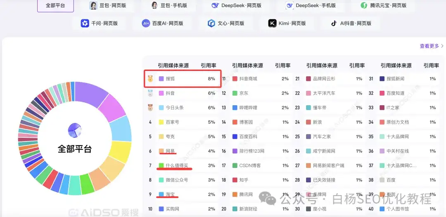Click the 懂车帝 source row
Screen dimensions: 446x217
click(x=330, y=108)
